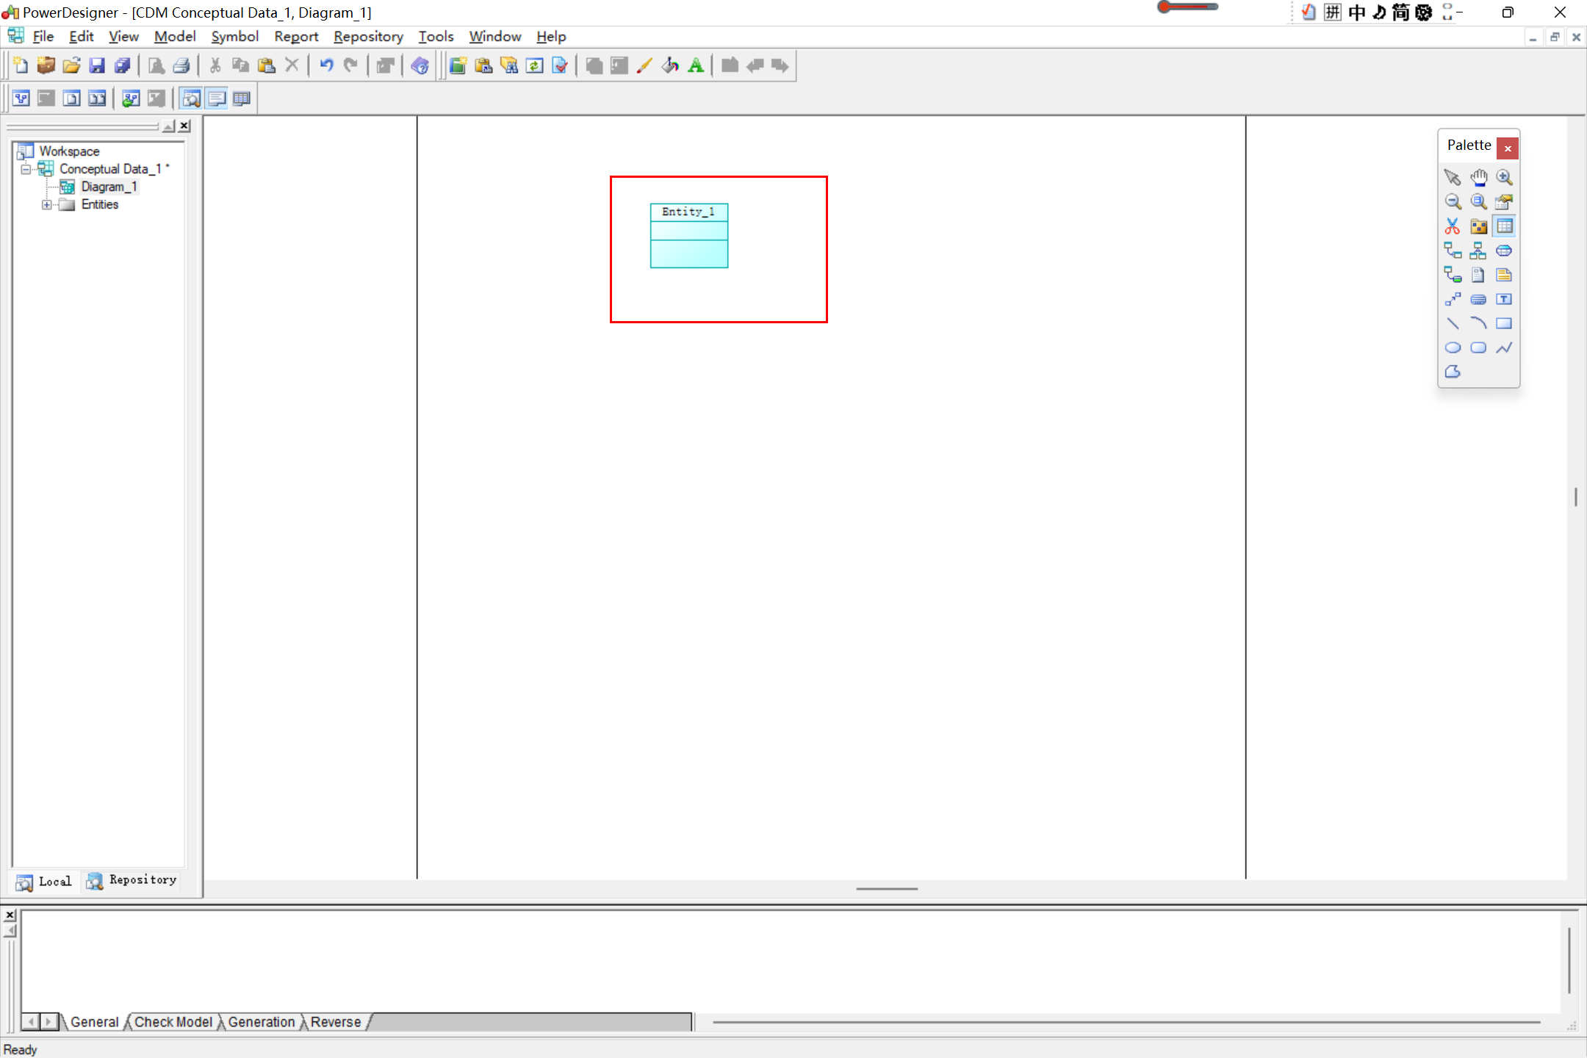Expand the Entities folder node
This screenshot has width=1587, height=1058.
46,204
